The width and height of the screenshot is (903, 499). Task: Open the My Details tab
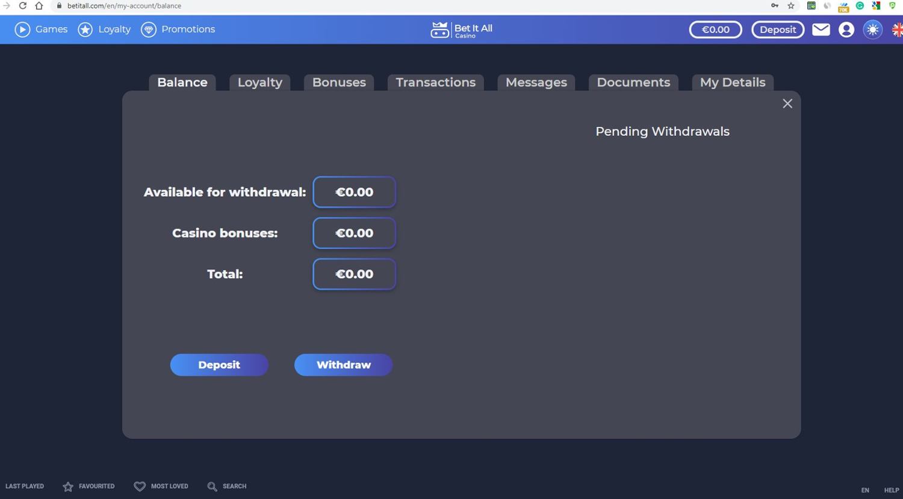pos(733,82)
